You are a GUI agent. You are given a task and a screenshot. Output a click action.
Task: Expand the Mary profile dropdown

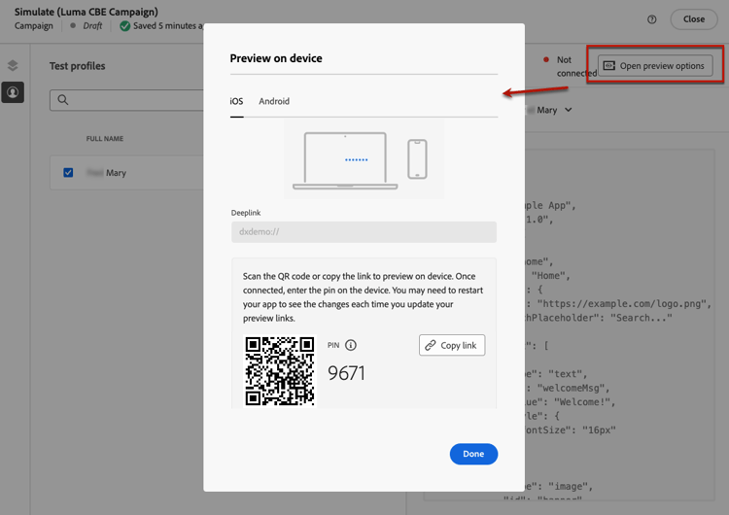point(569,110)
